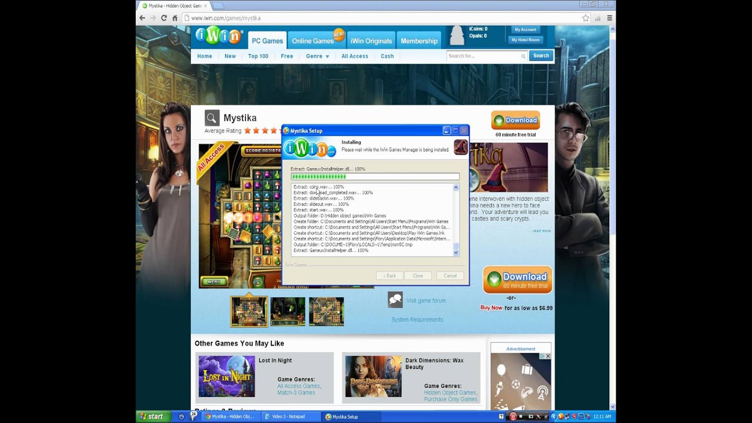Open the Visit game forum link
752x423 pixels.
tap(426, 301)
